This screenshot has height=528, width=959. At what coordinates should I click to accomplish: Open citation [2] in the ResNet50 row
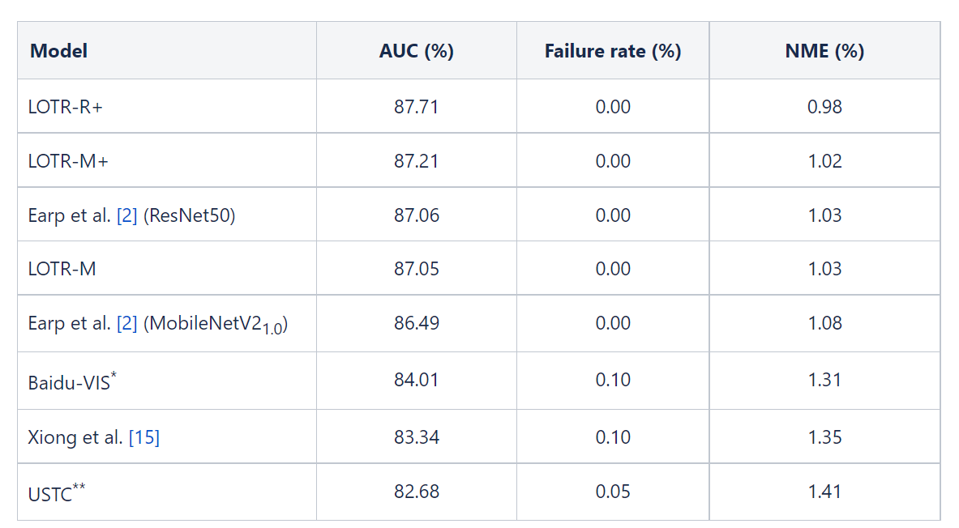click(x=126, y=215)
